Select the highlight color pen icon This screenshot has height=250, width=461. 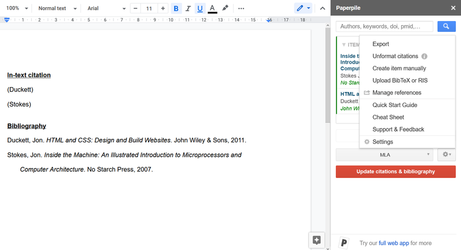point(225,8)
